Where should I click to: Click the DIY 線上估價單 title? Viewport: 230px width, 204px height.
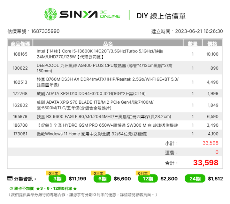161,16
